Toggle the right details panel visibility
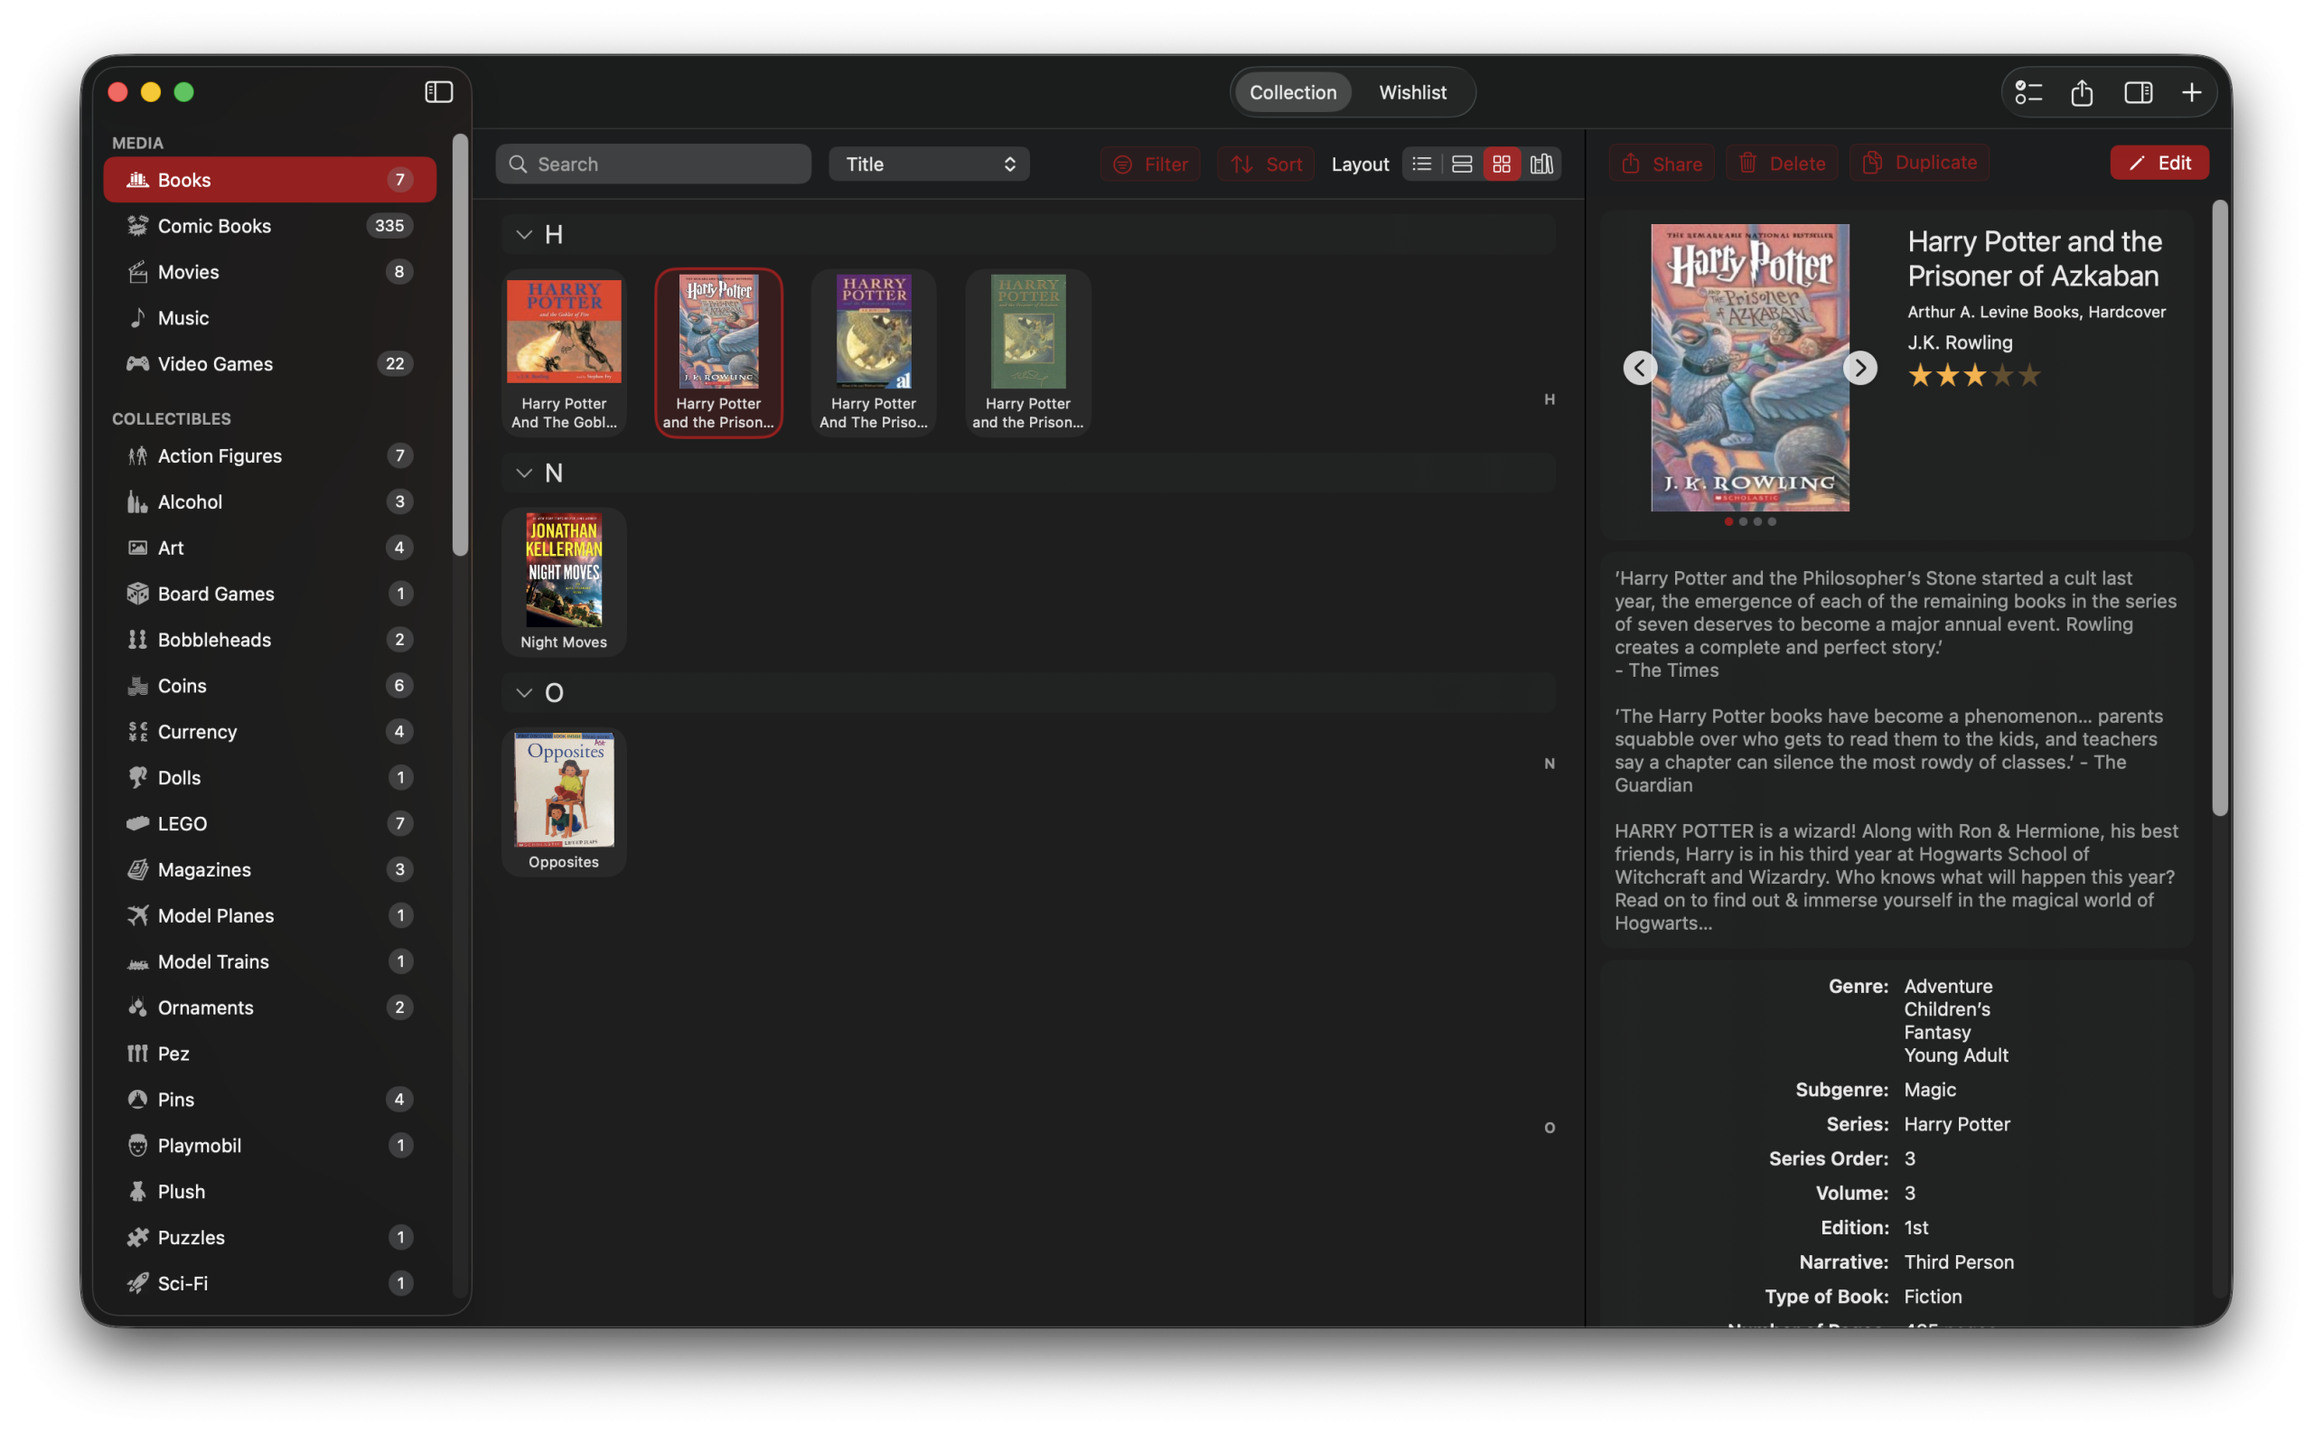This screenshot has width=2313, height=1434. 2137,92
